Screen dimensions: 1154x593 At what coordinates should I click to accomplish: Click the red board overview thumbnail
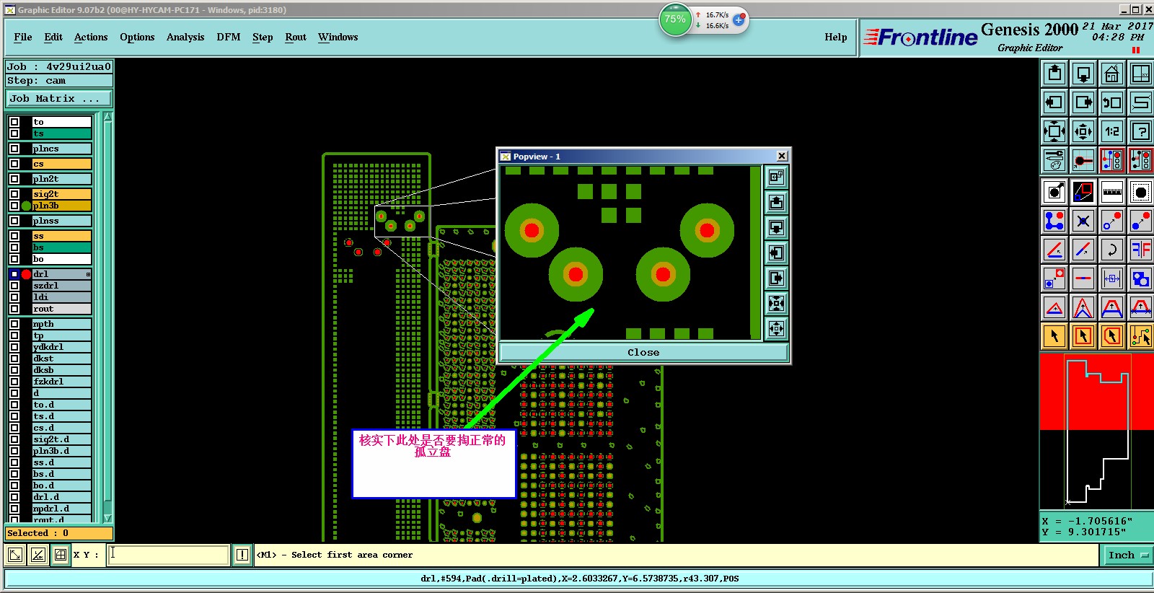(1096, 431)
